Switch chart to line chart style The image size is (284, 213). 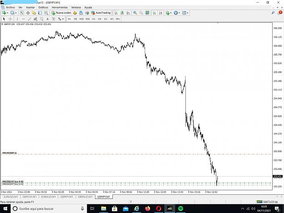[x=128, y=13]
